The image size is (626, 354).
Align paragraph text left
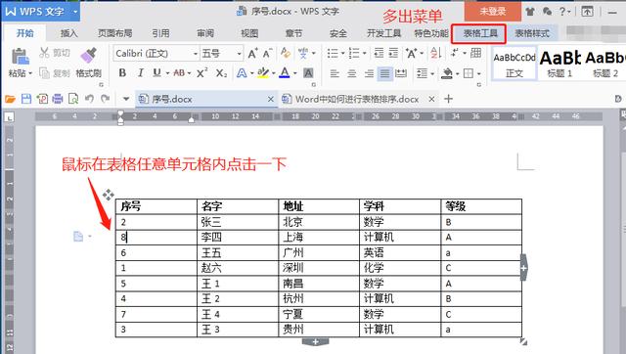335,73
